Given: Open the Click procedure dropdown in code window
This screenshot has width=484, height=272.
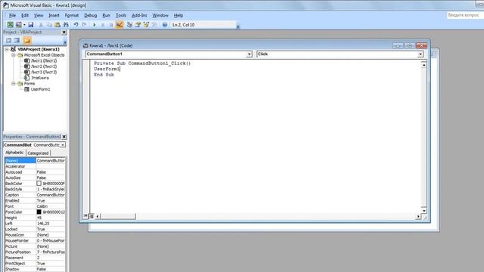Looking at the screenshot, I should tap(420, 54).
